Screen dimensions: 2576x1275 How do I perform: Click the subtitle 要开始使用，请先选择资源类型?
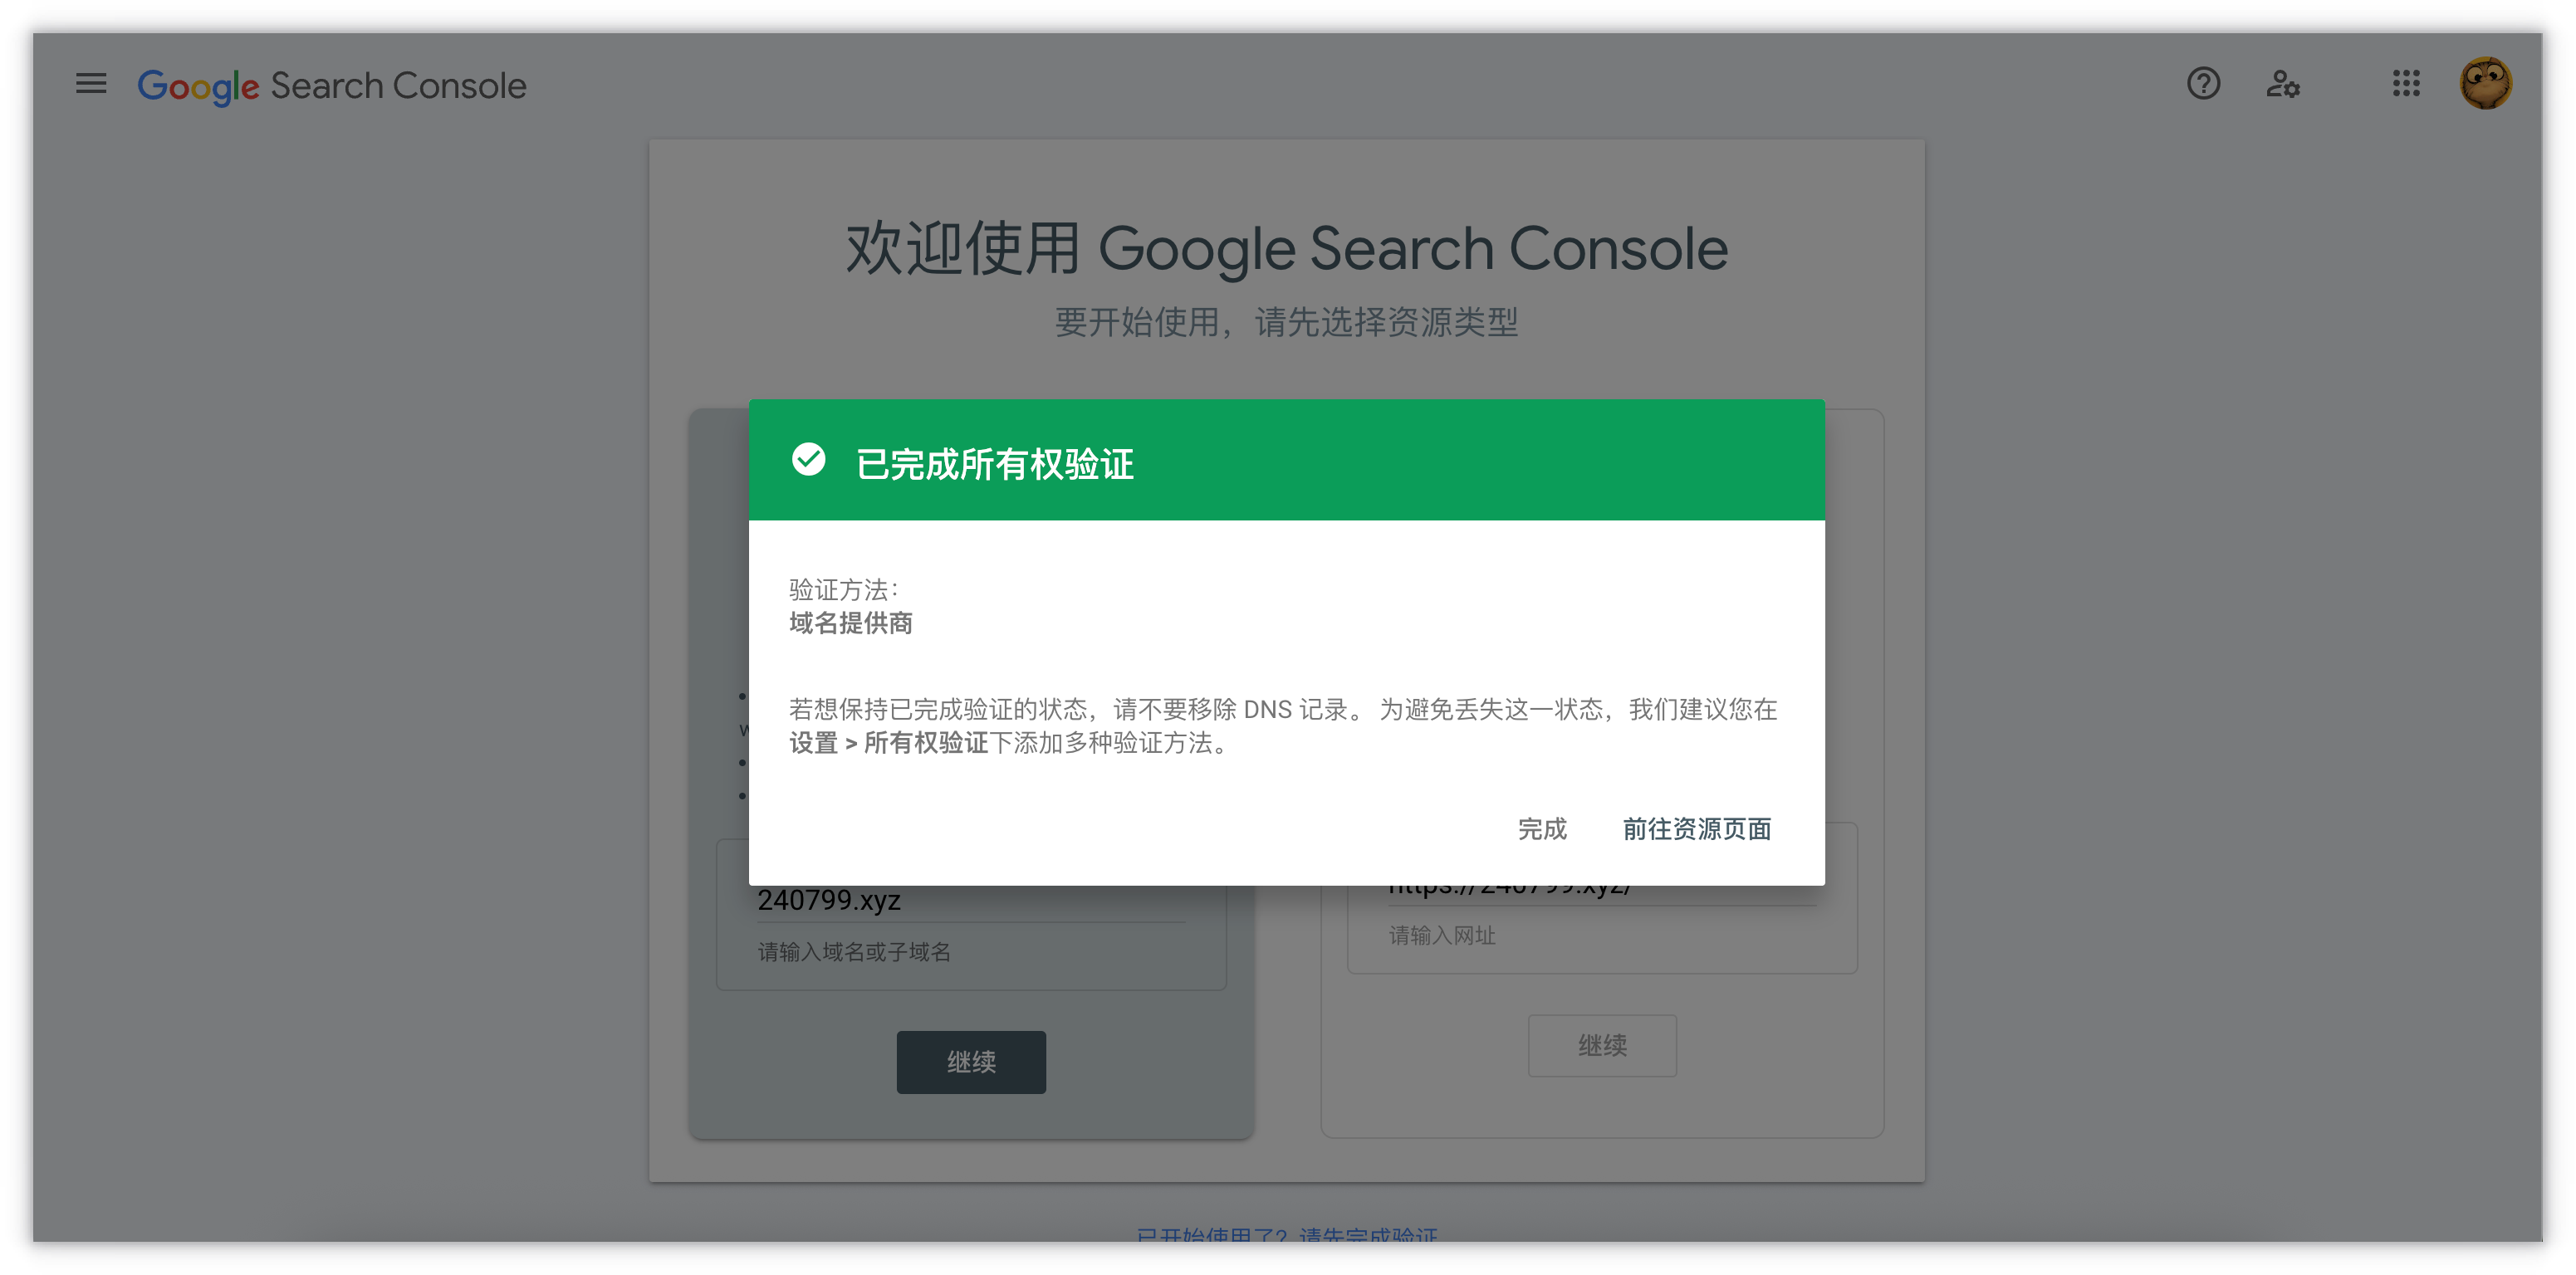tap(1287, 322)
